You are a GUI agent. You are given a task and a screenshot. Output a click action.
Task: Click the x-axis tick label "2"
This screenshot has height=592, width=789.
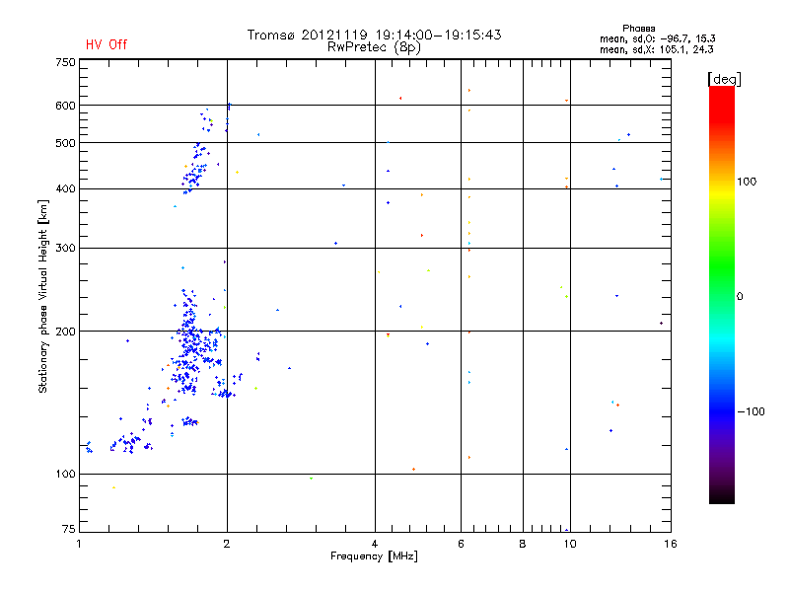[227, 544]
